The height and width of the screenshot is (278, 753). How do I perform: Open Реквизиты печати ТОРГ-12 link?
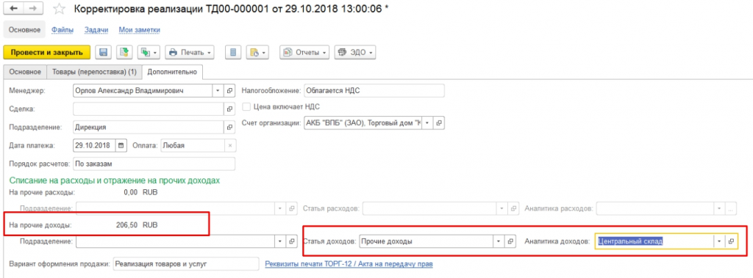[x=349, y=264]
